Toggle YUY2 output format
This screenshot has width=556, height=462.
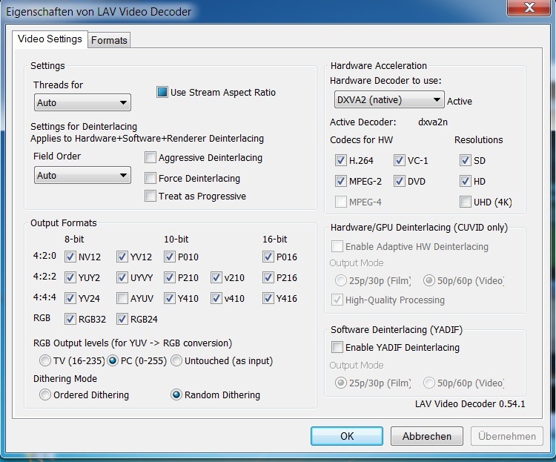pyautogui.click(x=70, y=277)
